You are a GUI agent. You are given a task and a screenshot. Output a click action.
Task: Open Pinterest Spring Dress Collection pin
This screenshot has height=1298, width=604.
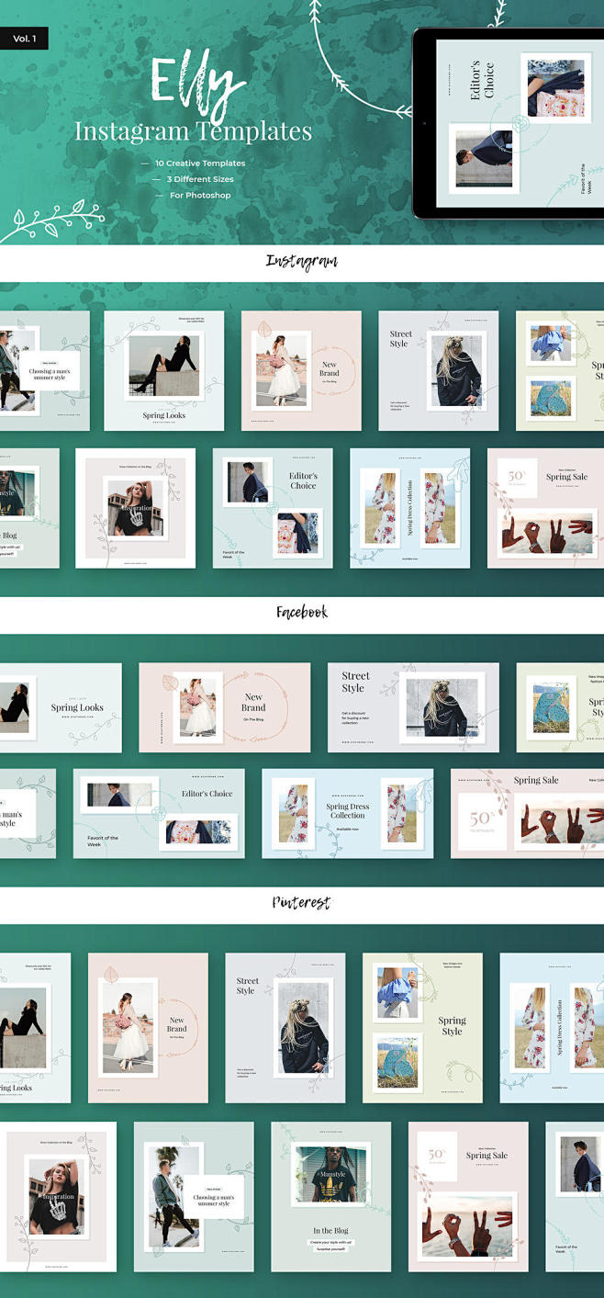(x=552, y=1028)
